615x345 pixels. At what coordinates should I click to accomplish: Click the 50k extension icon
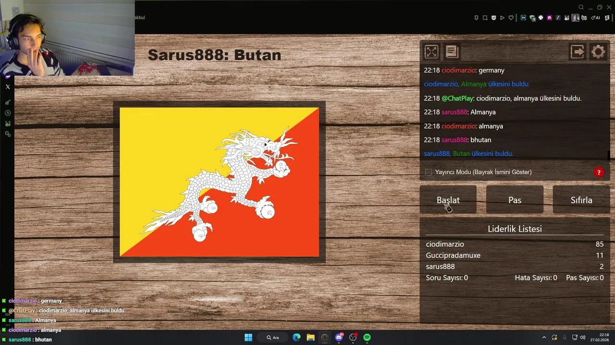[523, 18]
